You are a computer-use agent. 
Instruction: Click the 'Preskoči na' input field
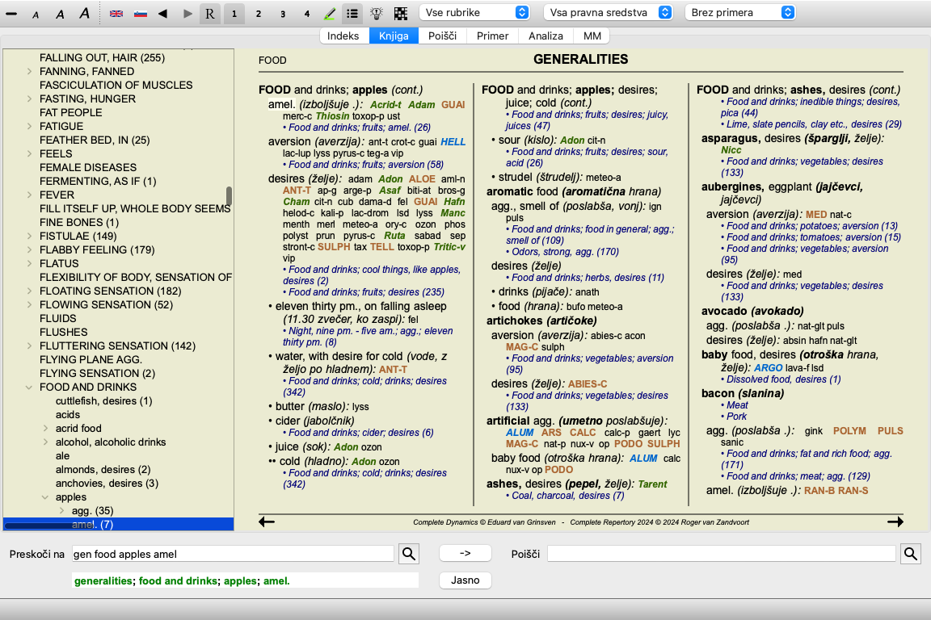click(233, 554)
